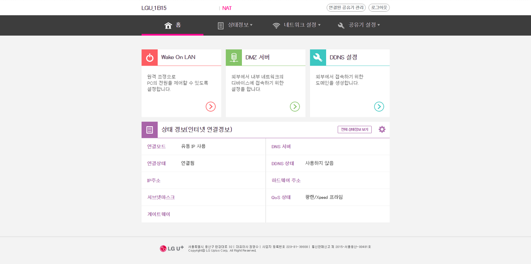Select the purple 상태 정보 document icon
This screenshot has height=264, width=531.
tap(149, 130)
